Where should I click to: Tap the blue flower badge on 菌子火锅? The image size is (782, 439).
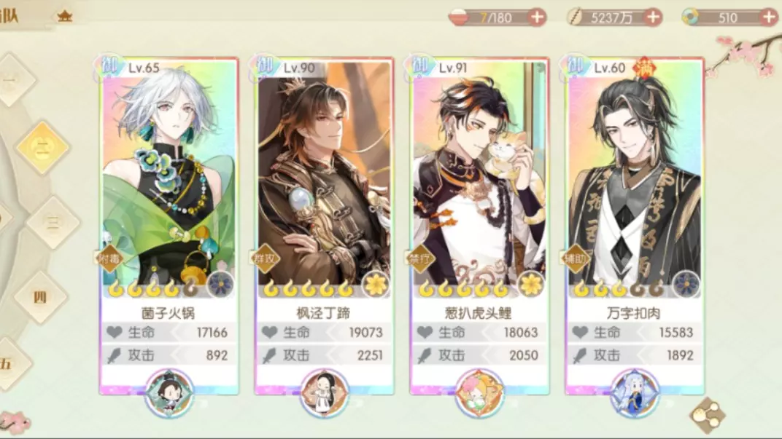[220, 285]
